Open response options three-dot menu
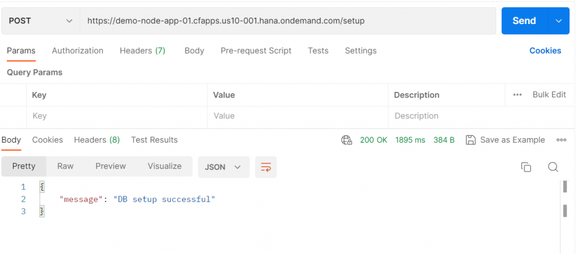 tap(562, 140)
